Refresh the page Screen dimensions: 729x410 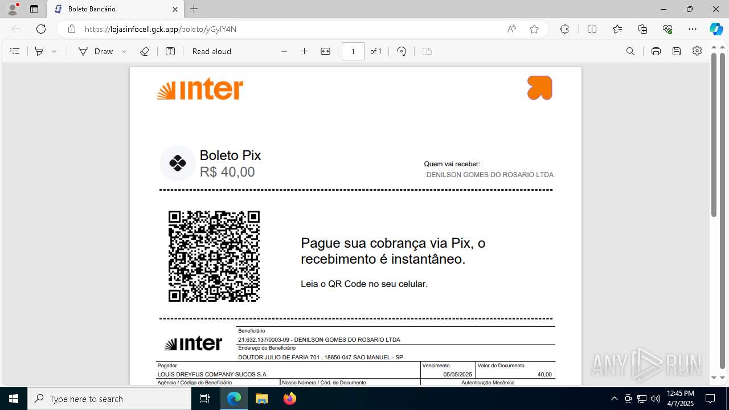41,29
